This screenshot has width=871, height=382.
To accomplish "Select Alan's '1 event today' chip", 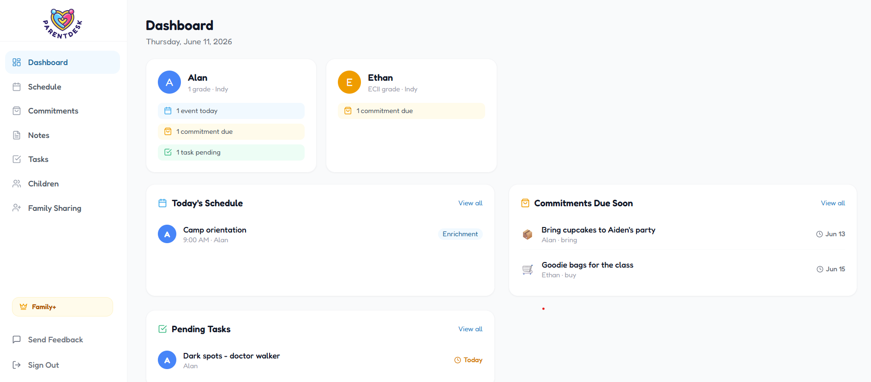I will tap(231, 111).
